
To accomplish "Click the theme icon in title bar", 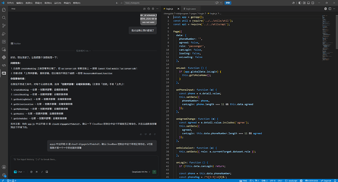I will (x=293, y=3).
